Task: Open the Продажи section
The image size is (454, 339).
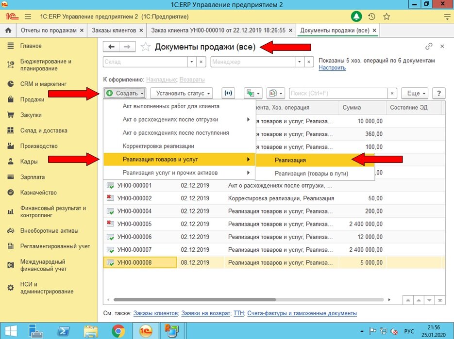Action: (x=32, y=99)
